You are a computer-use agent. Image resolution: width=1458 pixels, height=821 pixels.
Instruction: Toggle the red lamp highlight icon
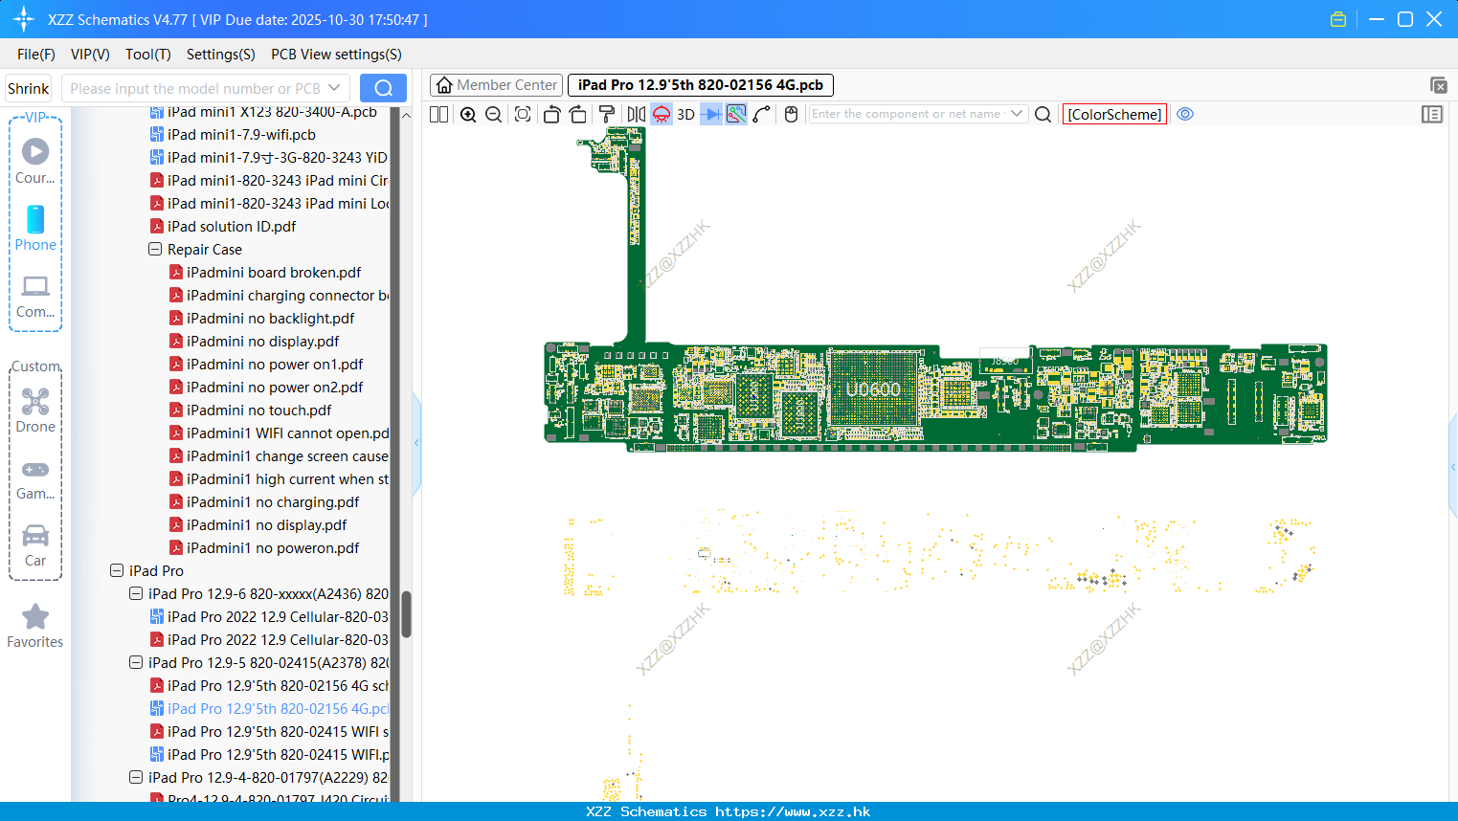click(662, 114)
